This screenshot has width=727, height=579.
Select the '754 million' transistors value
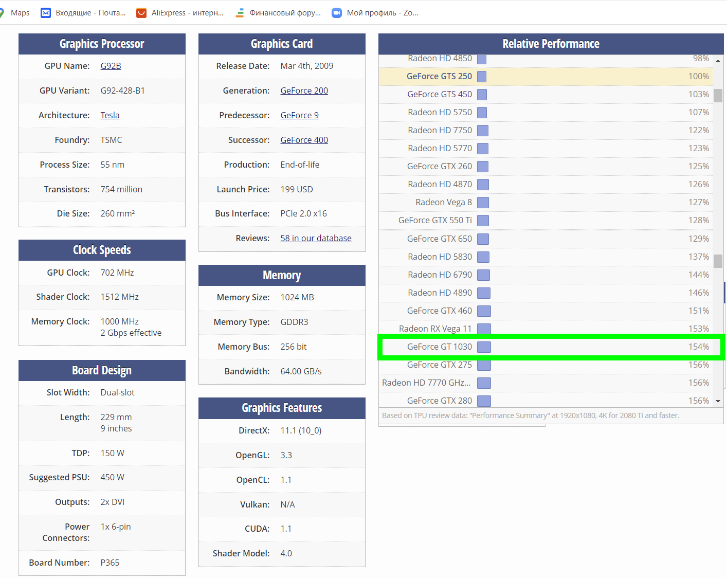tap(121, 189)
